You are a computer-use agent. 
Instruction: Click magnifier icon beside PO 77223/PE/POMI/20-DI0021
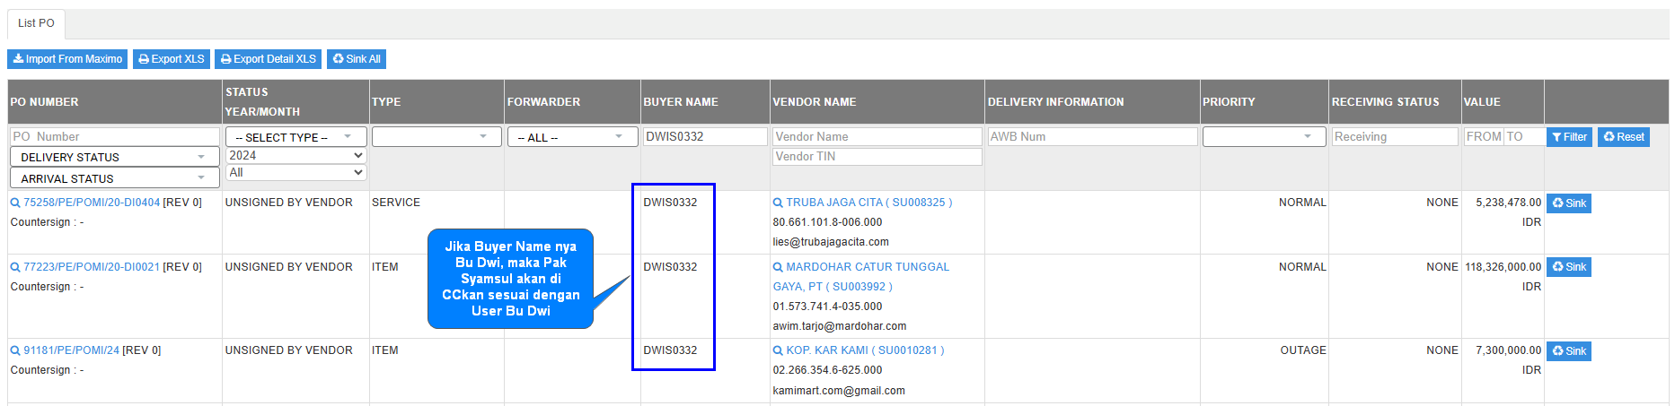pyautogui.click(x=15, y=268)
